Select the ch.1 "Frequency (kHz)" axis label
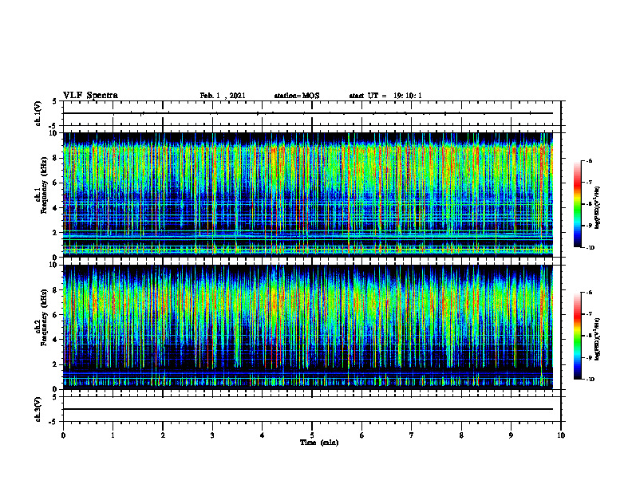Viewport: 632px width, 488px height. [x=43, y=186]
